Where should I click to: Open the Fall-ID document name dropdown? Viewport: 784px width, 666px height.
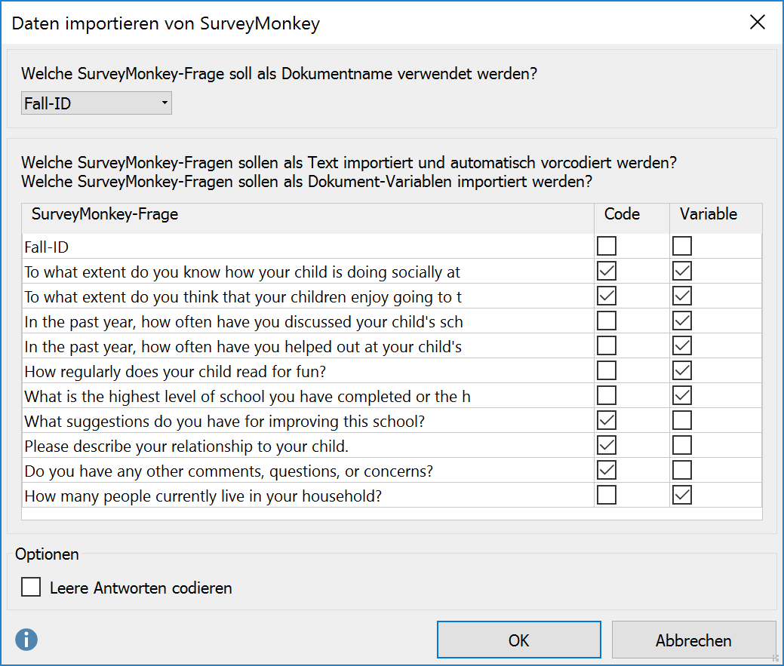[97, 103]
